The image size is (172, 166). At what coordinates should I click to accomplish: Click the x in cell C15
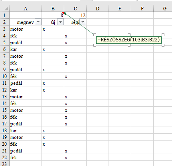tap(66, 111)
